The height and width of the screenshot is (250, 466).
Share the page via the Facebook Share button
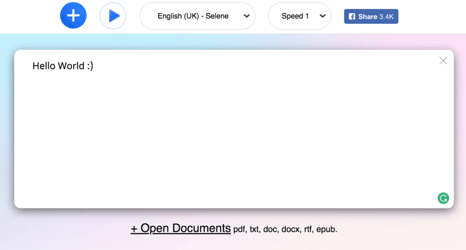(371, 16)
